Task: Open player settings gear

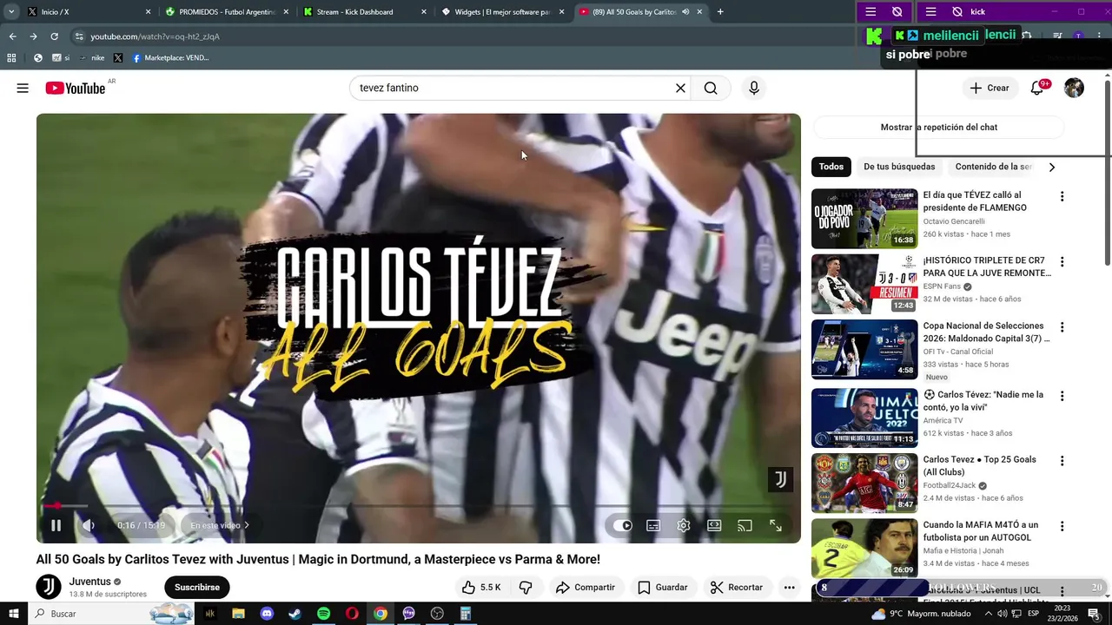Action: click(684, 525)
